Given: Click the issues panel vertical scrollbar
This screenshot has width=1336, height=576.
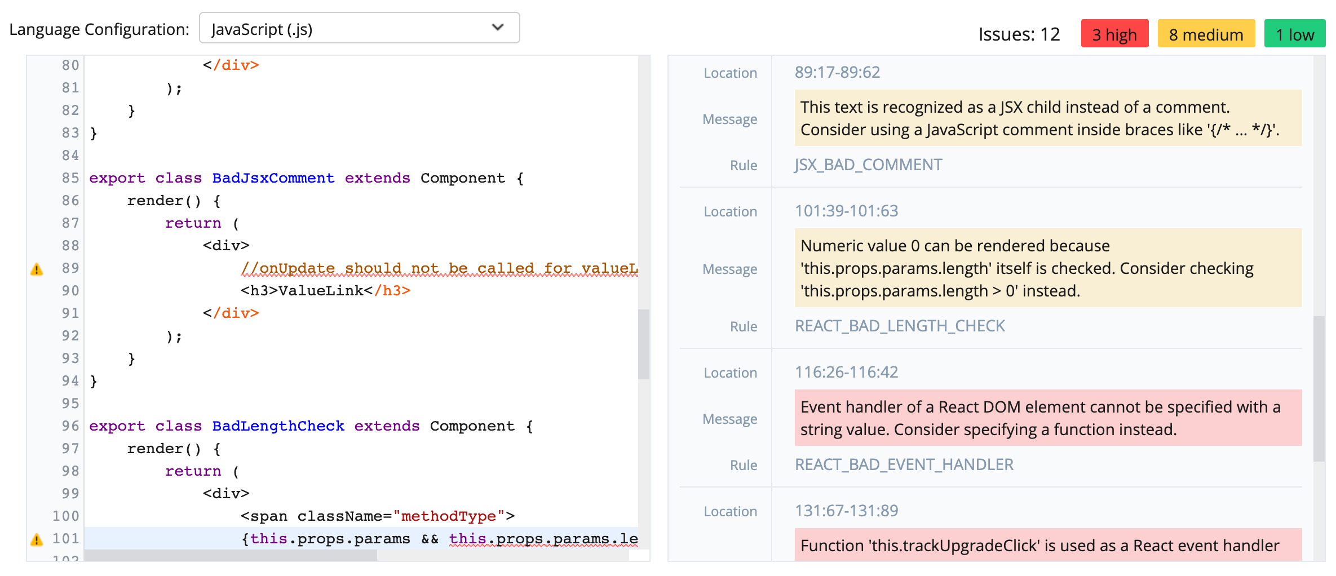Looking at the screenshot, I should (x=1319, y=389).
